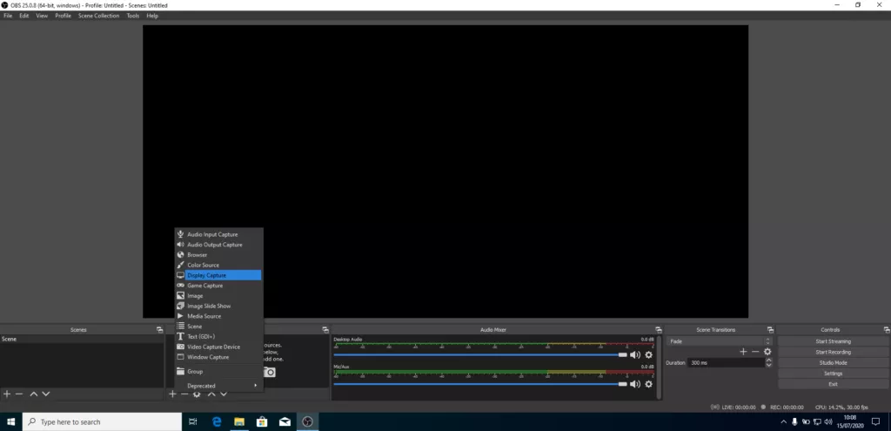Open the Mic/Aux settings gear
The width and height of the screenshot is (891, 431).
click(648, 383)
